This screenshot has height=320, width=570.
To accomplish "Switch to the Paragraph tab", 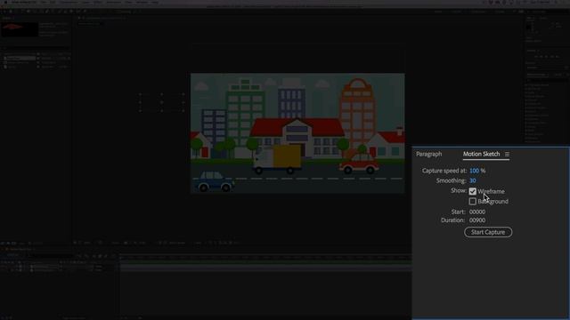I will point(429,154).
